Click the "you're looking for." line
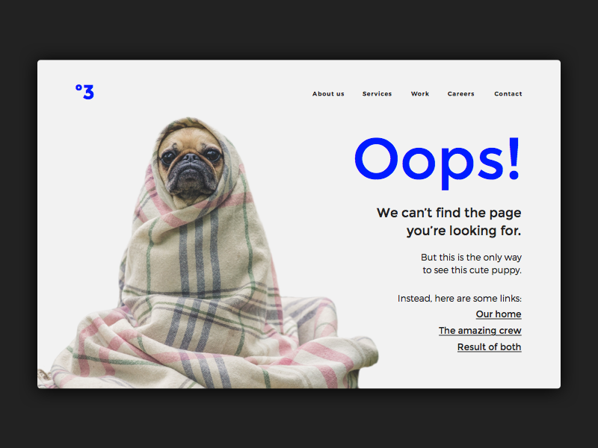 (463, 231)
